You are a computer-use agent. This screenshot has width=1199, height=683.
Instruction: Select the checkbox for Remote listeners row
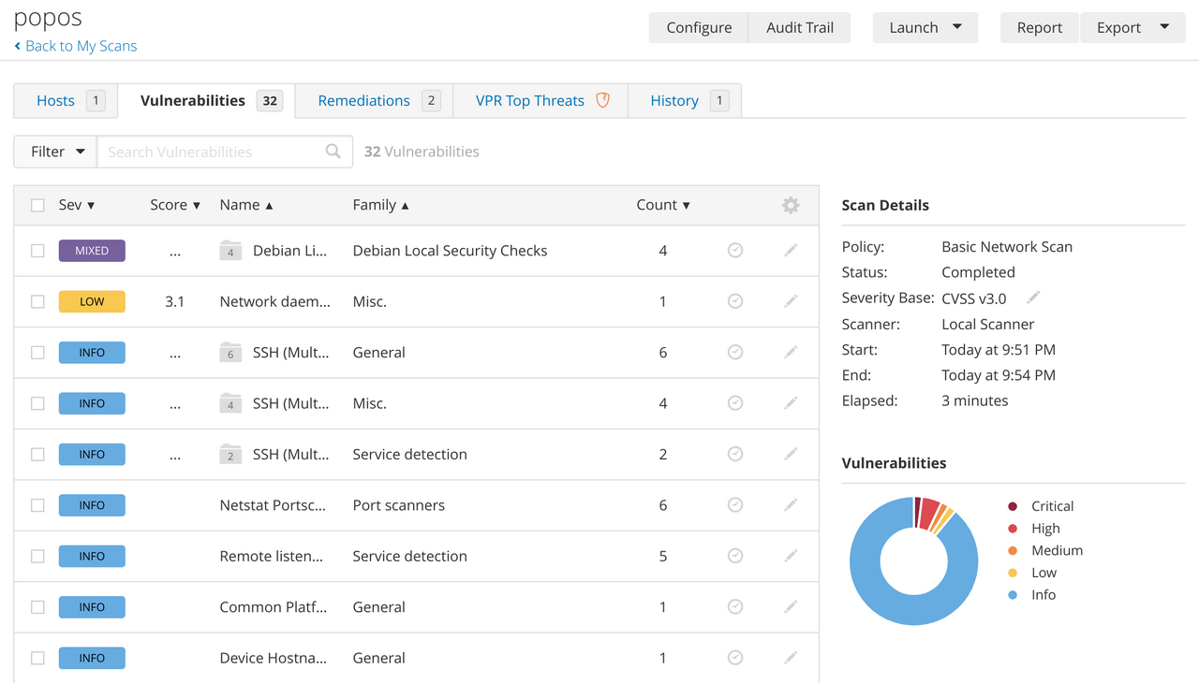[x=37, y=556]
